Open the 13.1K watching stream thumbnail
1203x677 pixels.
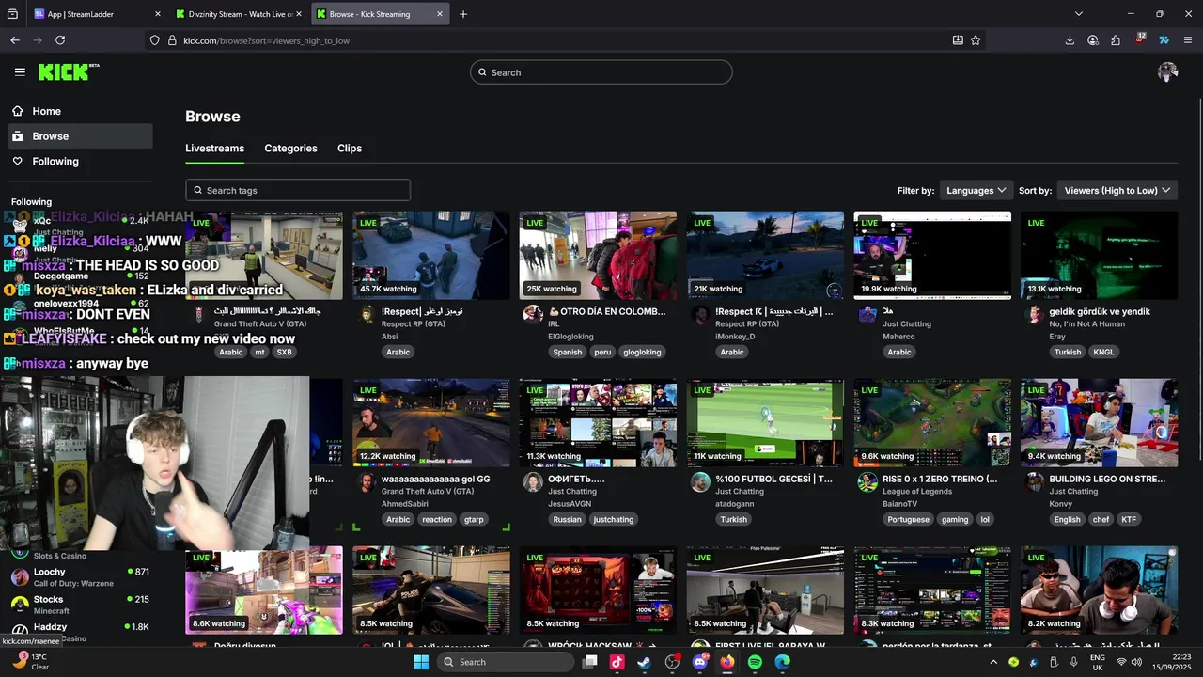pos(1100,255)
